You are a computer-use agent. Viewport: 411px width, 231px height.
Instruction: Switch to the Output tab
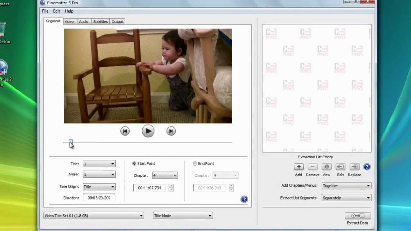click(x=118, y=21)
